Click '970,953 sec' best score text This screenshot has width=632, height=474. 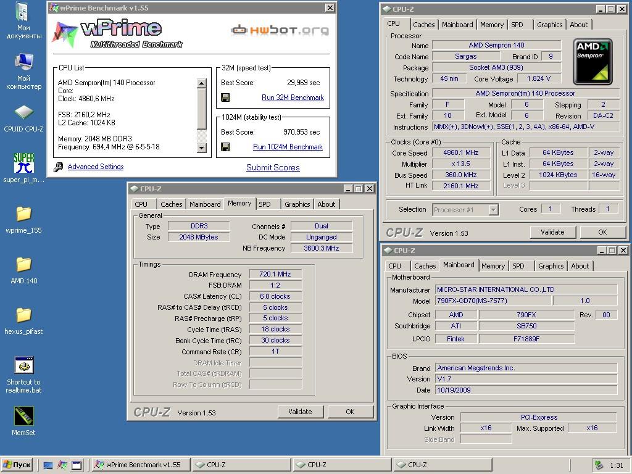coord(301,132)
